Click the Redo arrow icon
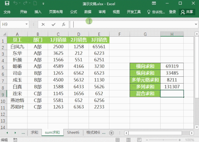The height and width of the screenshot is (142, 199). tap(25, 3)
